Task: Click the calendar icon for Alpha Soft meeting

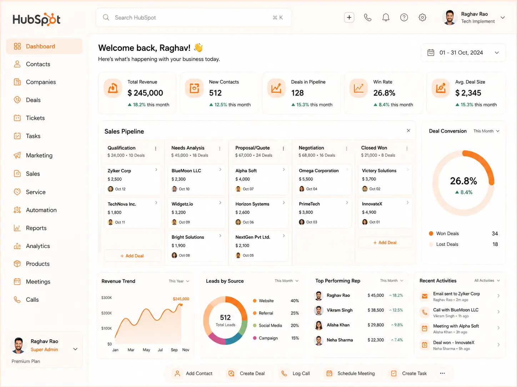Action: [425, 328]
